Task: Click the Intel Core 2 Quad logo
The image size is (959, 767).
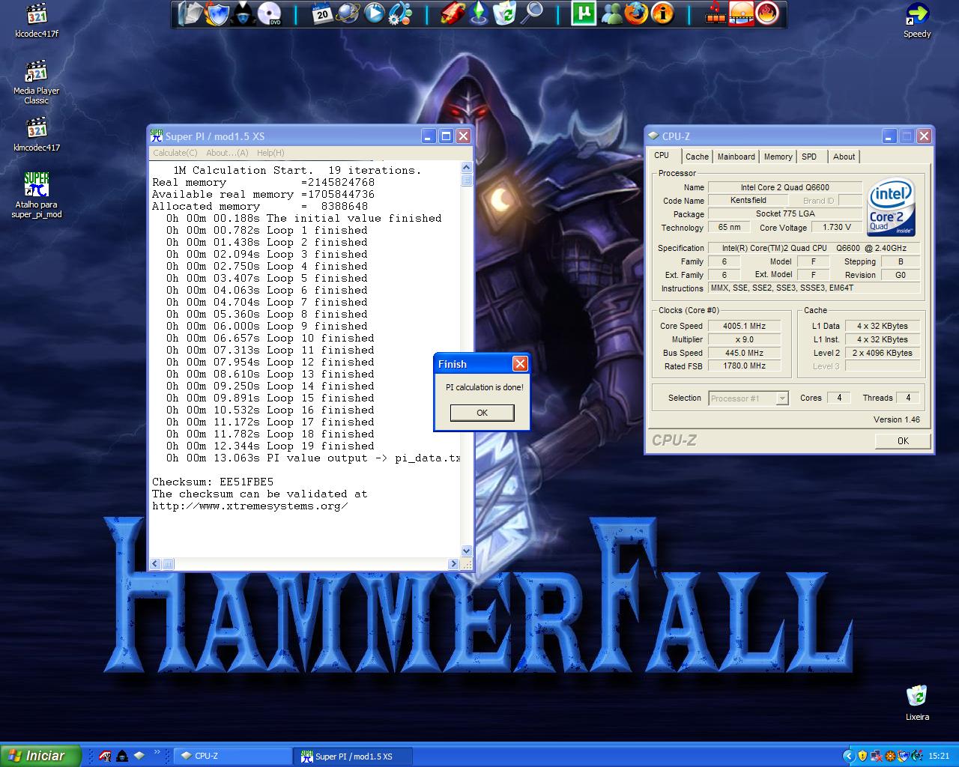Action: pyautogui.click(x=892, y=207)
